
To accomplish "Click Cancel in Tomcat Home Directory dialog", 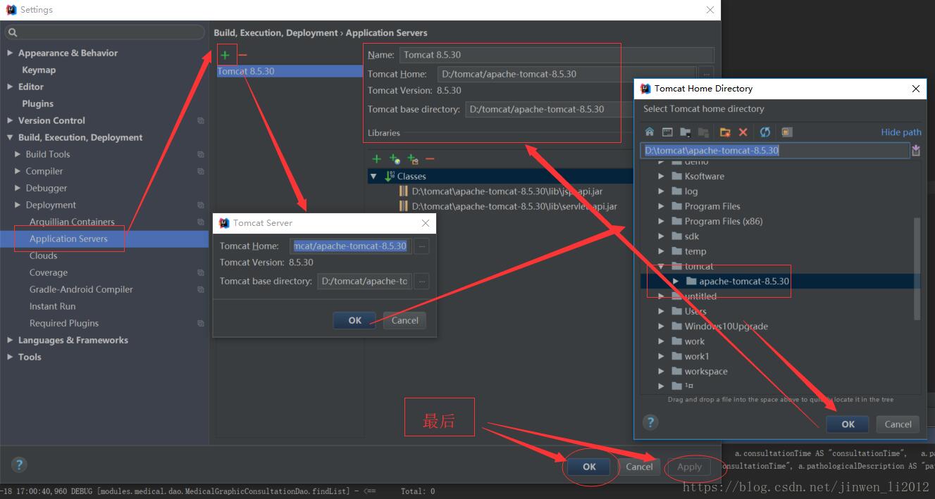I will pyautogui.click(x=898, y=424).
